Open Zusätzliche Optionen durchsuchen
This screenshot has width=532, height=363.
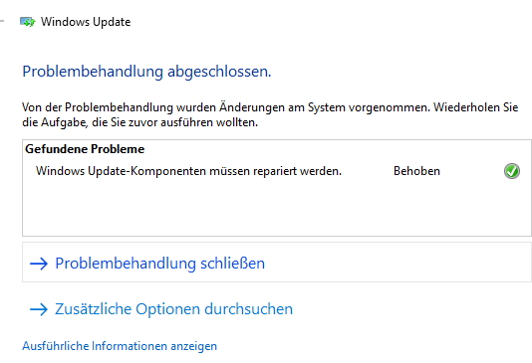tap(173, 309)
